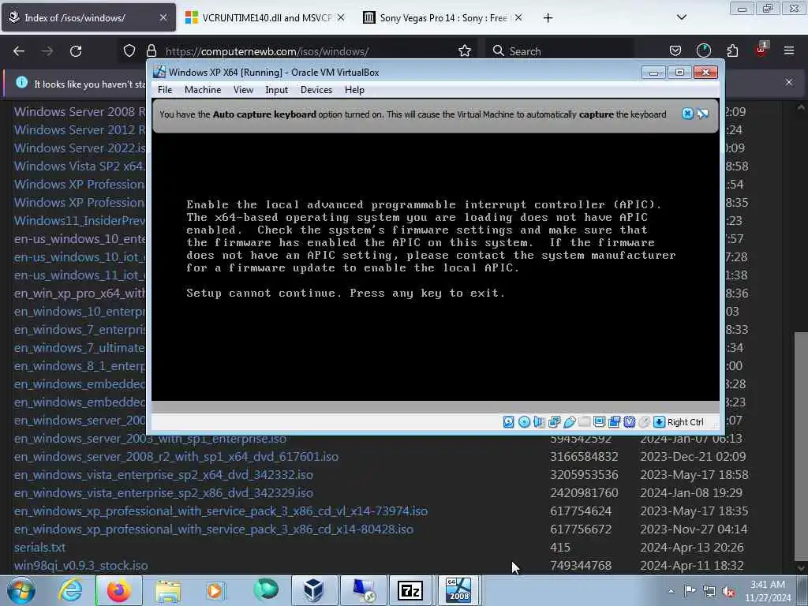Open the Remote Desktop Connection taskbar icon
Viewport: 808px width, 606px height.
[363, 590]
